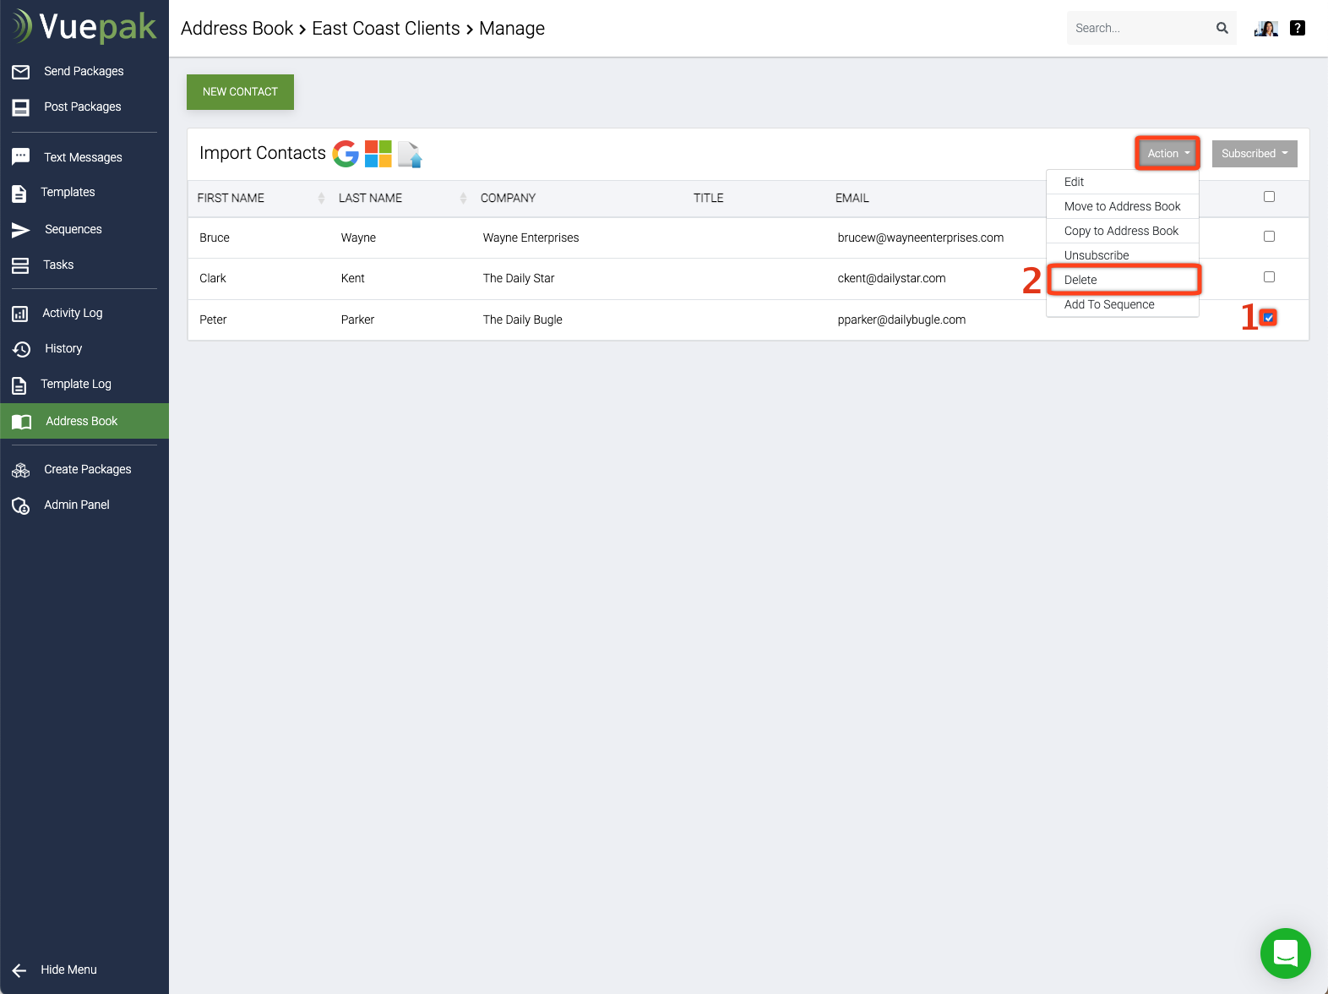Sort by First Name column arrows
The height and width of the screenshot is (994, 1328).
point(321,198)
